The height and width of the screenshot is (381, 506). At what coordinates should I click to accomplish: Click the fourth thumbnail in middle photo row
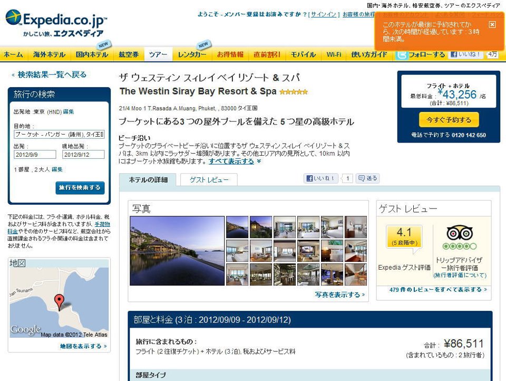tap(308, 251)
